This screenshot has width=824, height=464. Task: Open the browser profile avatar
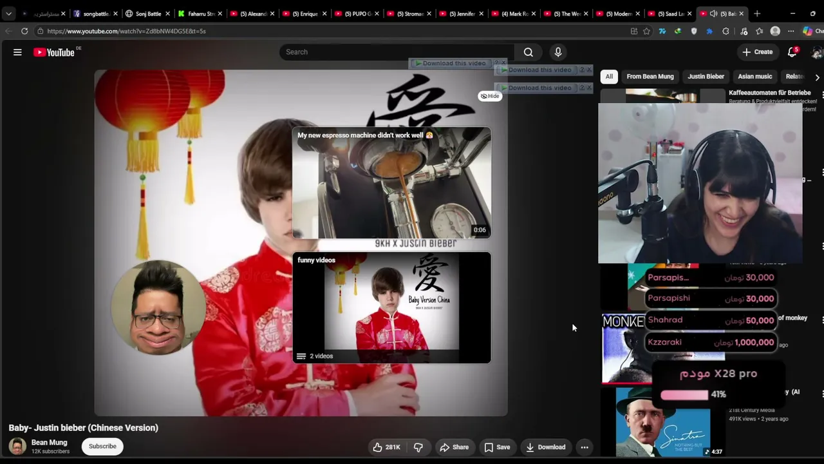[x=775, y=31]
